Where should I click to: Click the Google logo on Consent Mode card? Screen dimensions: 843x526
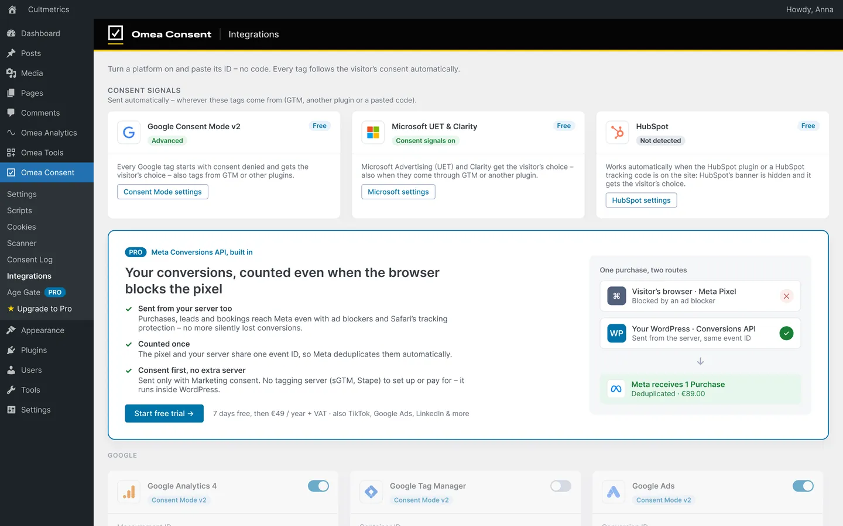[x=129, y=133]
